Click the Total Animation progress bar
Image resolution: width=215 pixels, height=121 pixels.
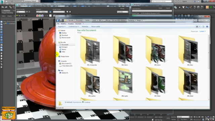[152, 11]
